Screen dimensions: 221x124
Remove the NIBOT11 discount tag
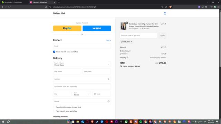[132, 42]
